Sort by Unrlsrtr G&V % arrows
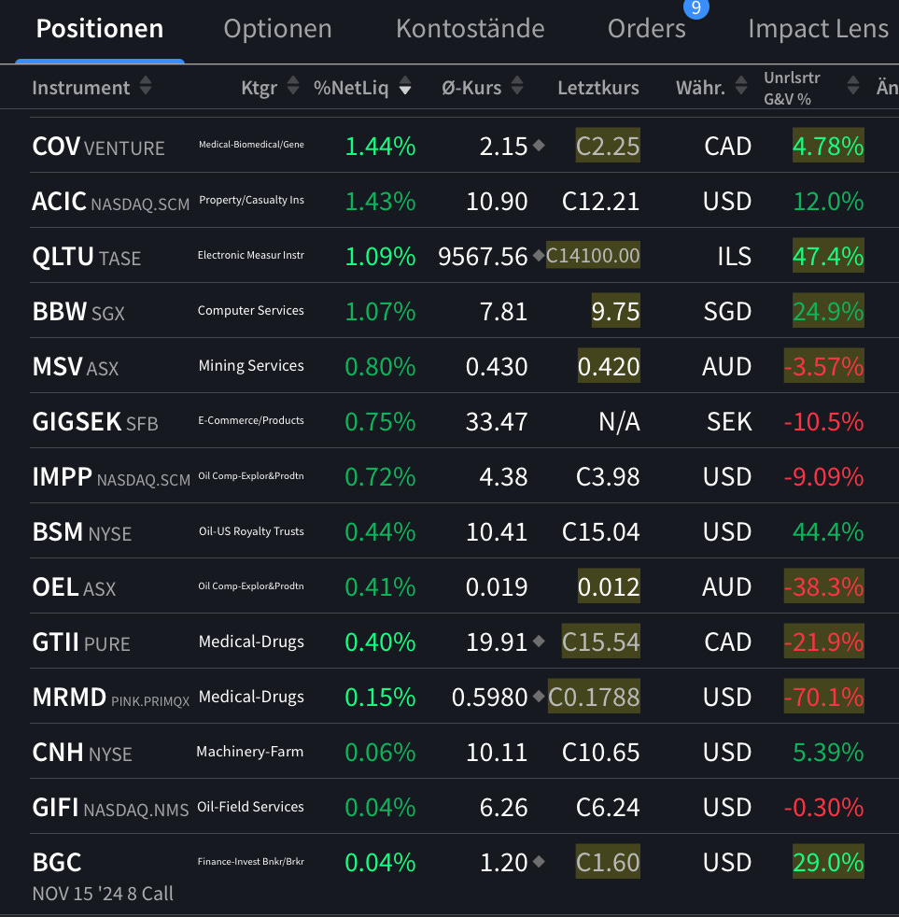 (x=853, y=86)
